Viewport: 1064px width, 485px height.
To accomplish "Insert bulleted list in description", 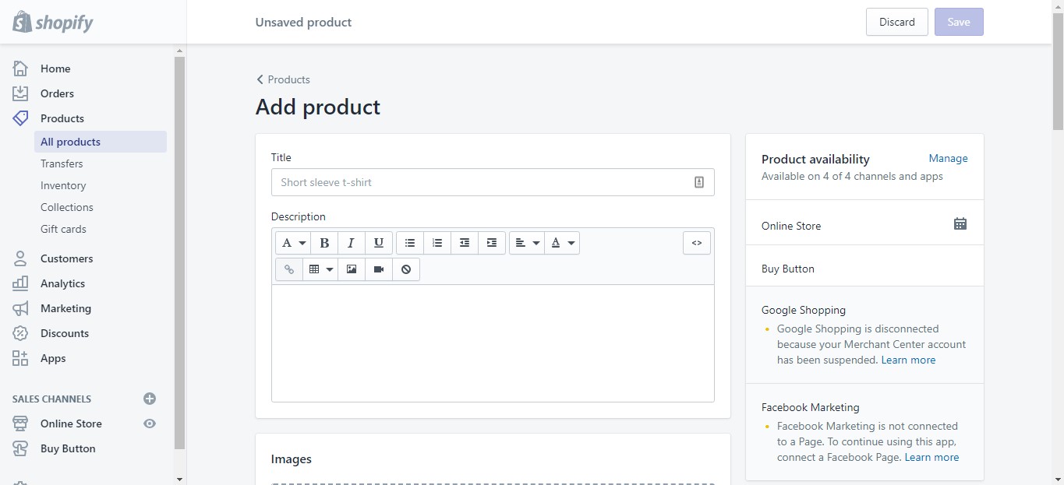I will click(410, 243).
